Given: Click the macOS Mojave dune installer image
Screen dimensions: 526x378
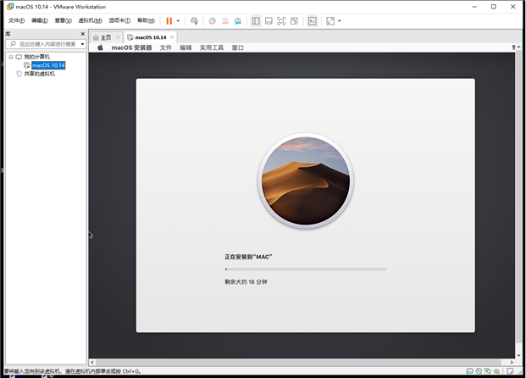Looking at the screenshot, I should [306, 181].
